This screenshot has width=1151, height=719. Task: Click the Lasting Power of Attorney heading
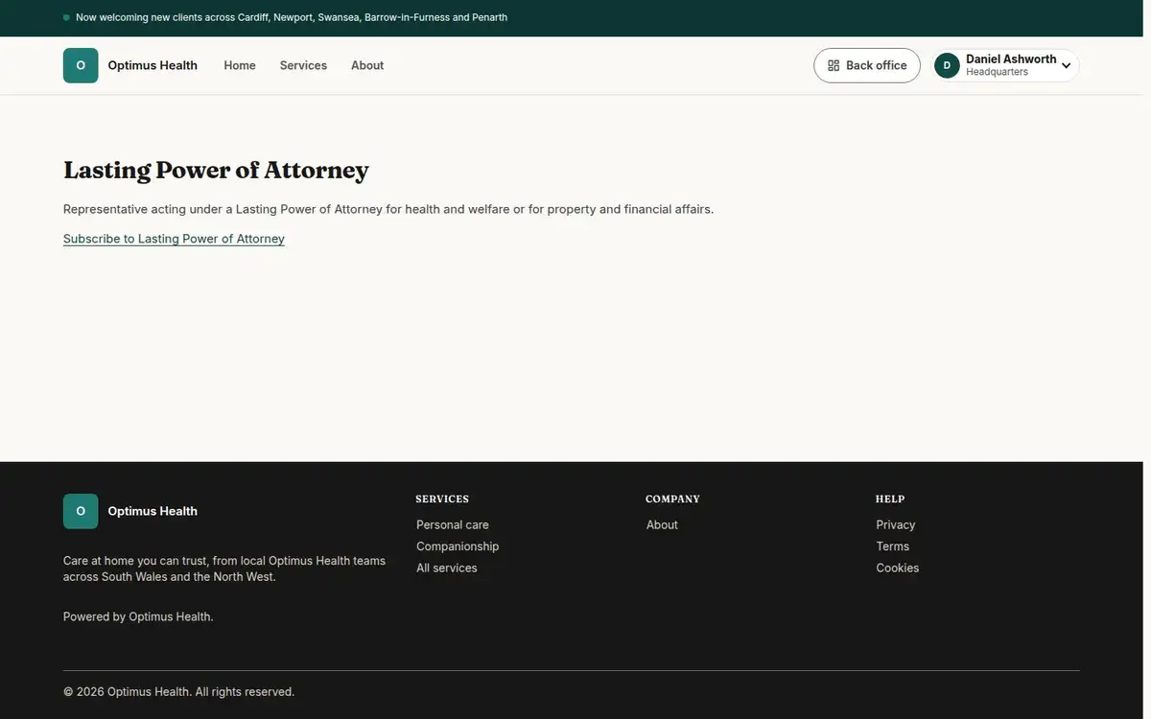[216, 171]
